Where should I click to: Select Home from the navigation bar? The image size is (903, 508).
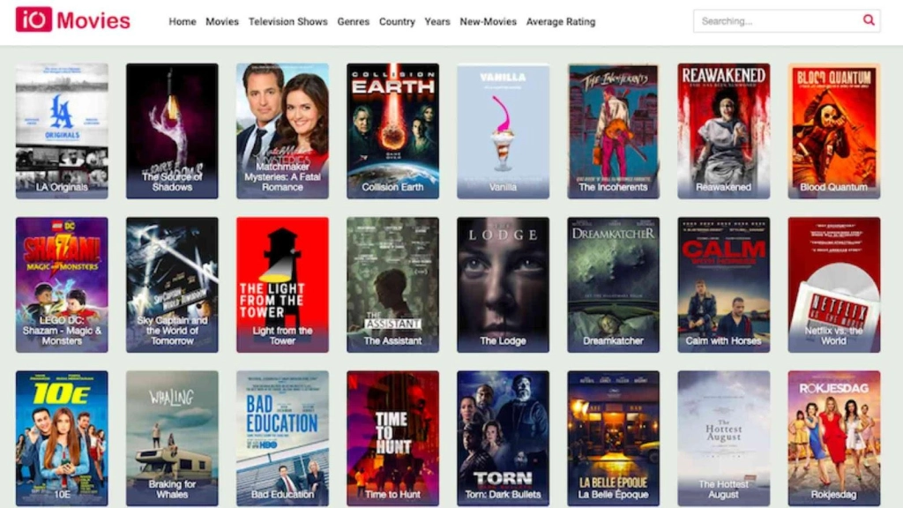coord(182,21)
